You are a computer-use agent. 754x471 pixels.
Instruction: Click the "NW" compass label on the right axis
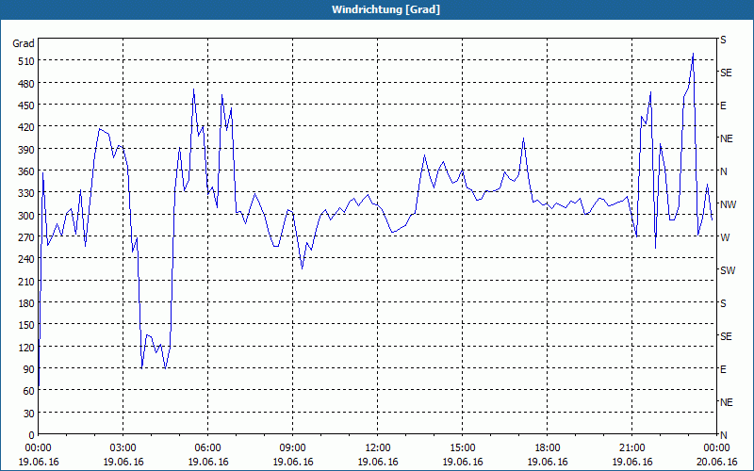(728, 204)
